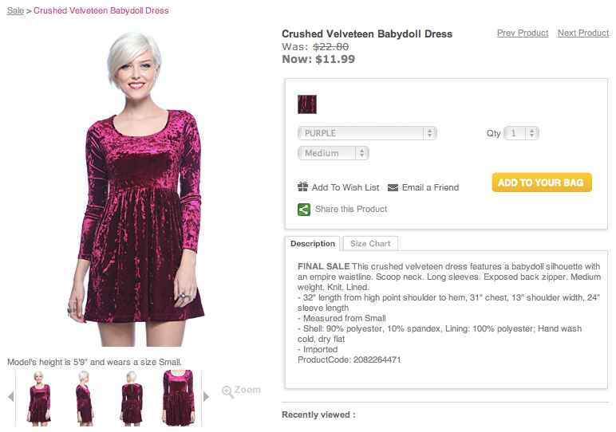
Task: Click the gift icon beside Add To Wish List
Action: [303, 187]
